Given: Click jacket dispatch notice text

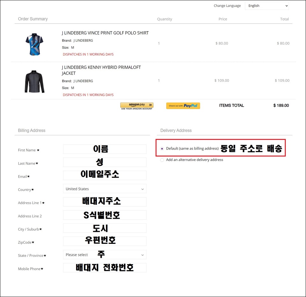Looking at the screenshot, I should [x=88, y=95].
